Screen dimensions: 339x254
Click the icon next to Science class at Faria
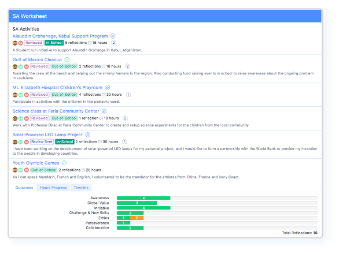click(104, 111)
